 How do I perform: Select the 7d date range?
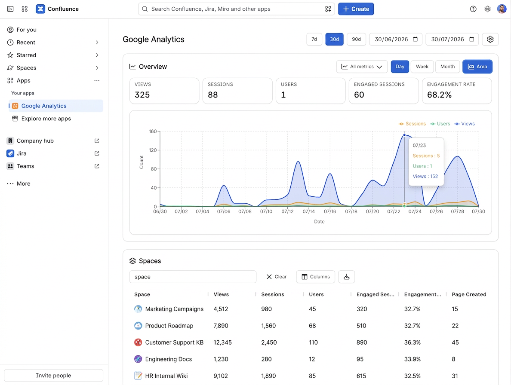pos(314,40)
